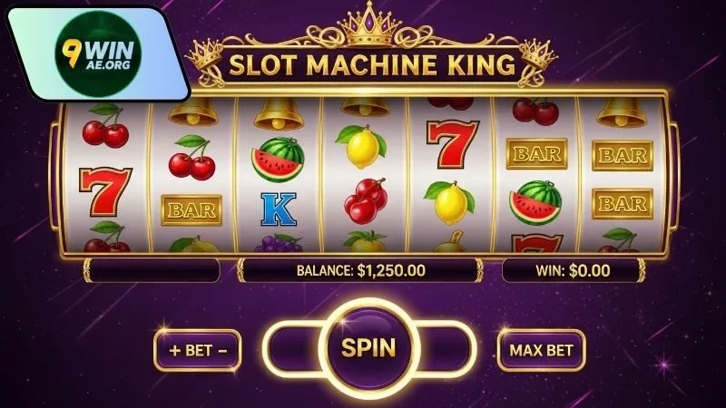Click the watermelon on reel six
This screenshot has height=408, width=726.
tap(535, 202)
